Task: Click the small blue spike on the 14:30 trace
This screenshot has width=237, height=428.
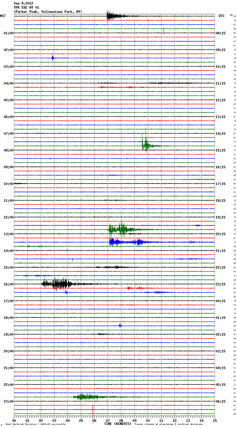Action: [x=72, y=259]
